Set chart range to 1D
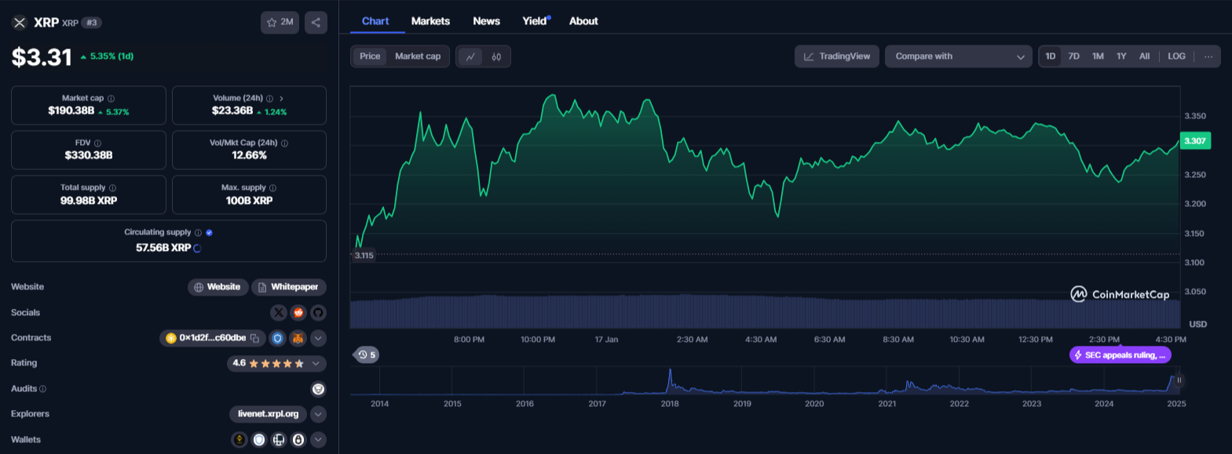 point(1051,56)
